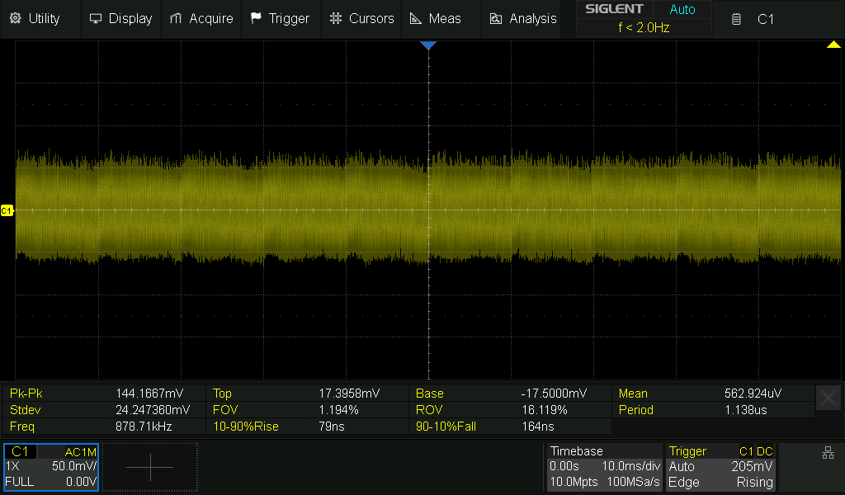The image size is (845, 495).
Task: Click the 50.0mV/ vertical scale
Action: [x=73, y=466]
